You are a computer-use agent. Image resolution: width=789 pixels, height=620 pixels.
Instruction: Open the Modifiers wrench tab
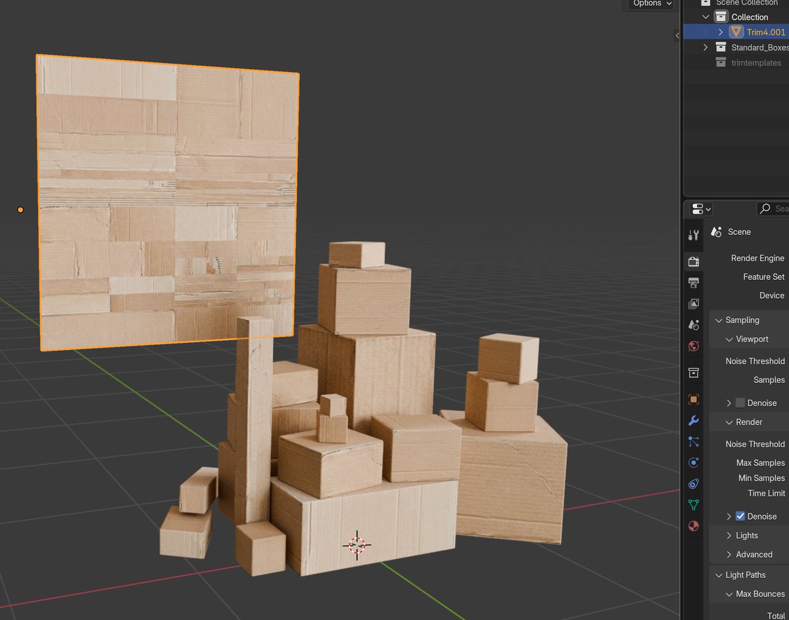click(x=693, y=421)
